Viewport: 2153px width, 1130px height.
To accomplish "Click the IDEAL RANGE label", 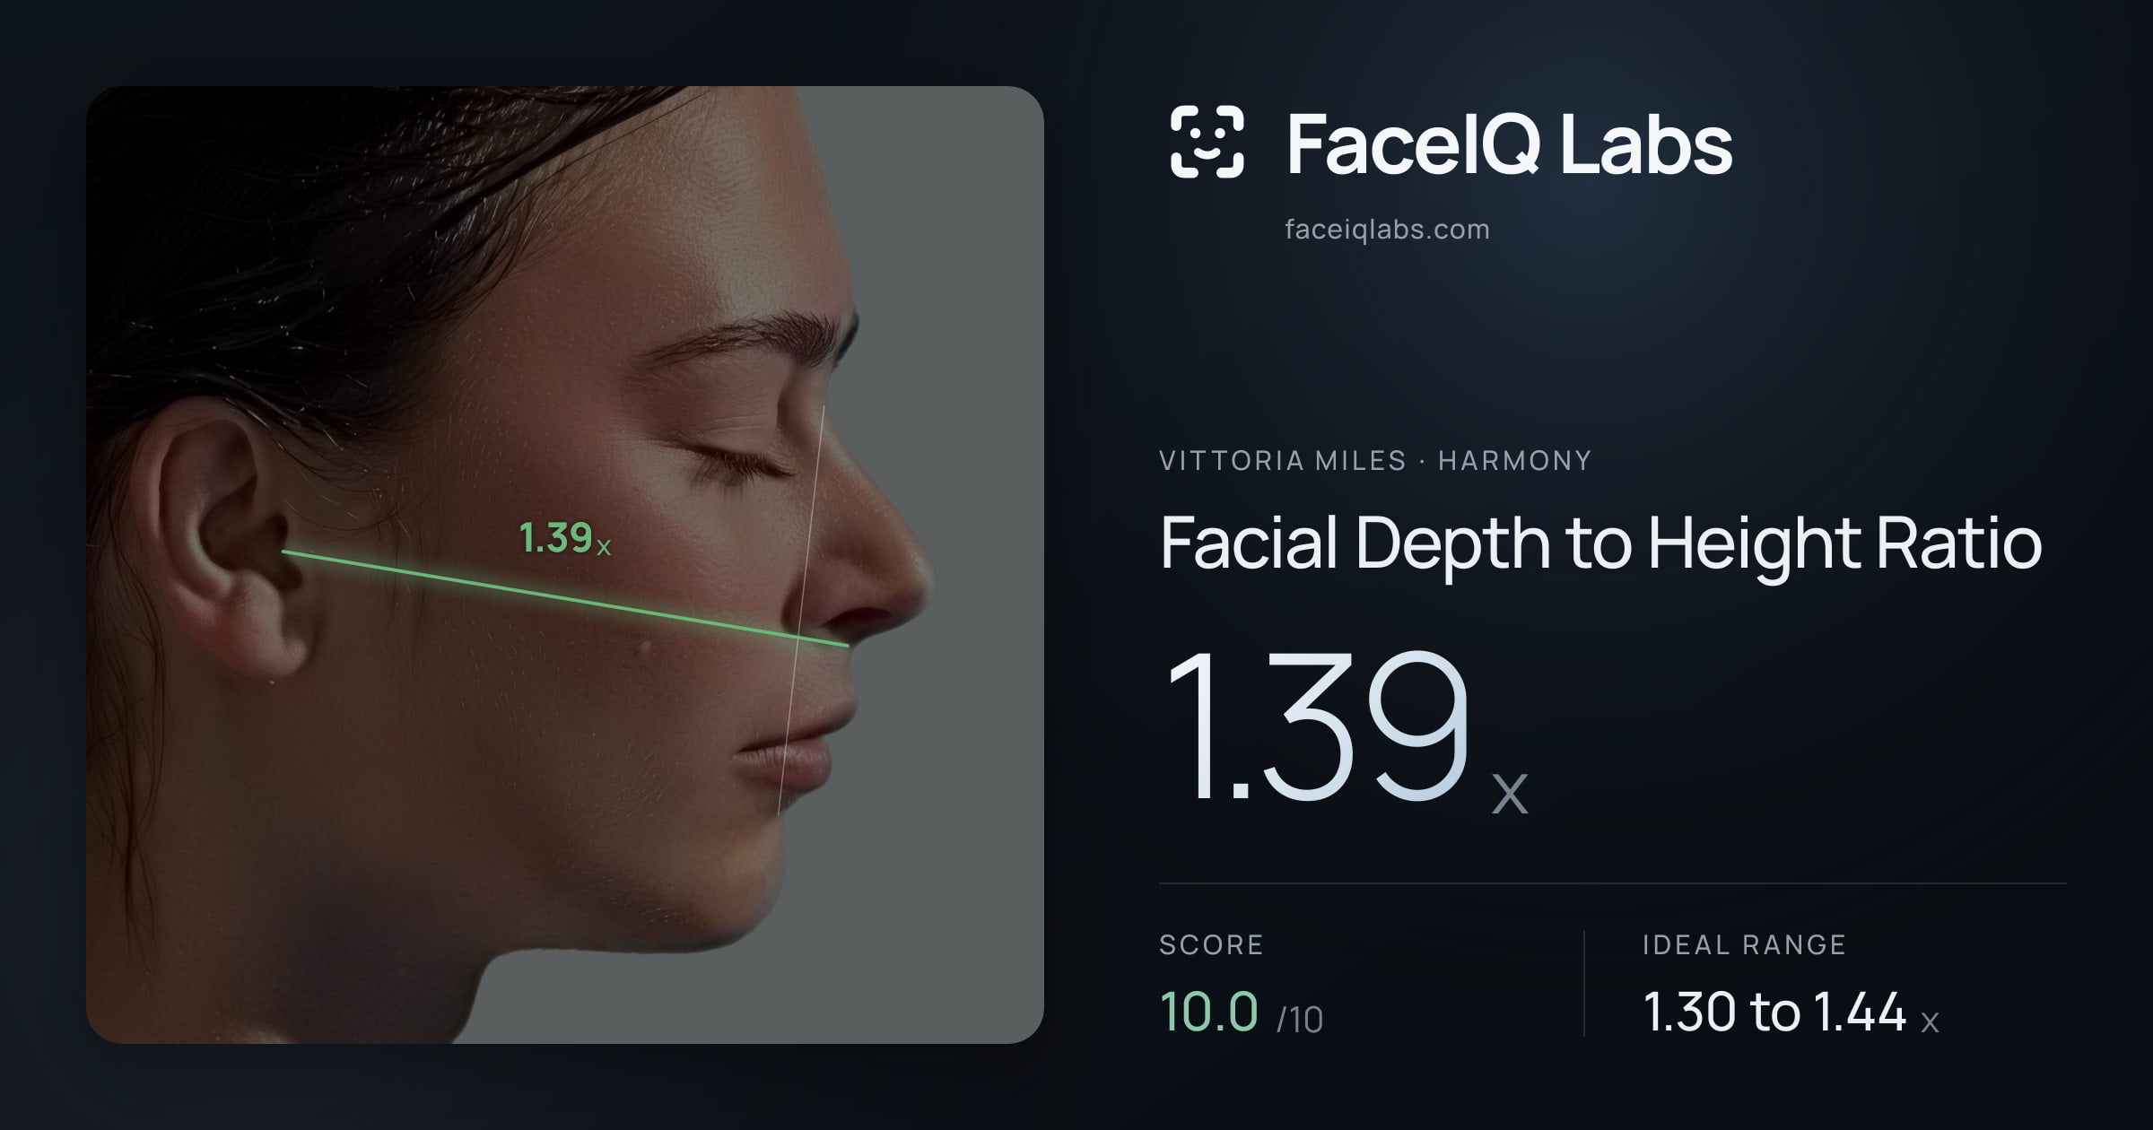I will click(x=1744, y=944).
